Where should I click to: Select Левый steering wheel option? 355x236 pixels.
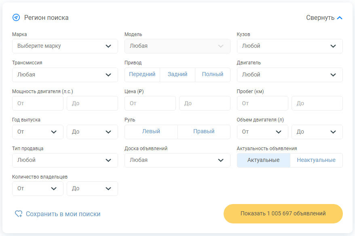tap(151, 132)
